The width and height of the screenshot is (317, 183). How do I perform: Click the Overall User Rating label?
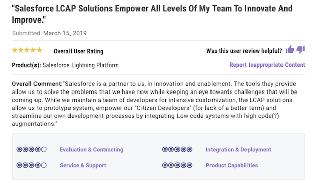point(79,51)
